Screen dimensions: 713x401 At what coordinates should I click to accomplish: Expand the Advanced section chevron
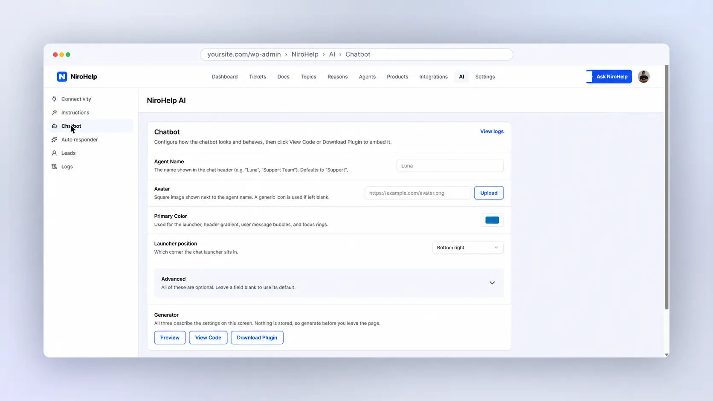pyautogui.click(x=492, y=283)
